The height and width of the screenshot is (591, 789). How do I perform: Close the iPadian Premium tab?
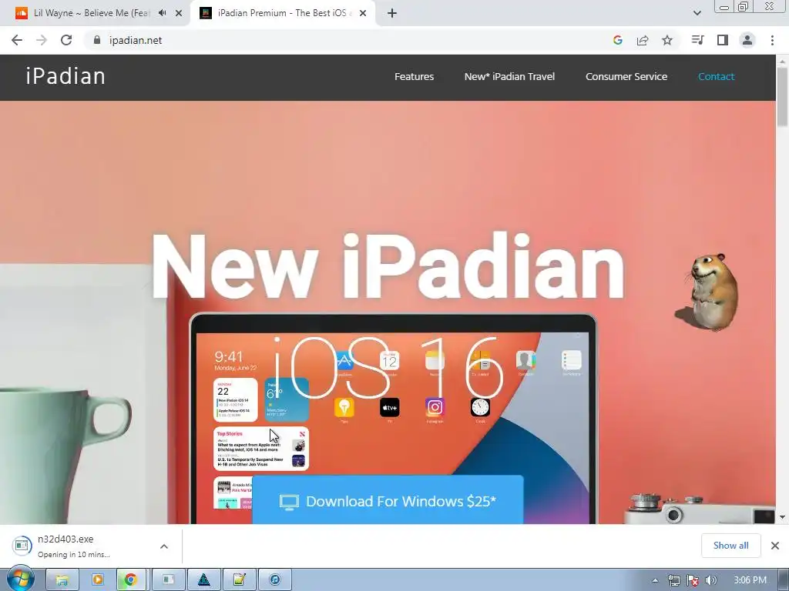coord(363,13)
